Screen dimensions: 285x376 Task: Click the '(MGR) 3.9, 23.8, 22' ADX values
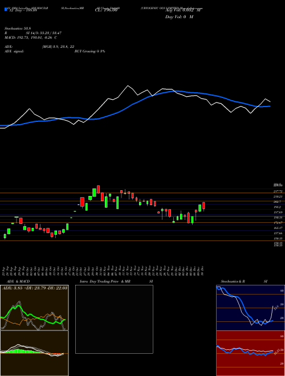pos(58,47)
